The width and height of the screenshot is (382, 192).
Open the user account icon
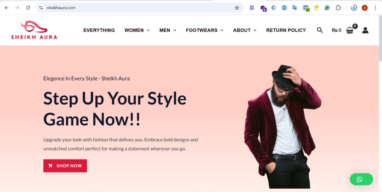click(x=365, y=30)
